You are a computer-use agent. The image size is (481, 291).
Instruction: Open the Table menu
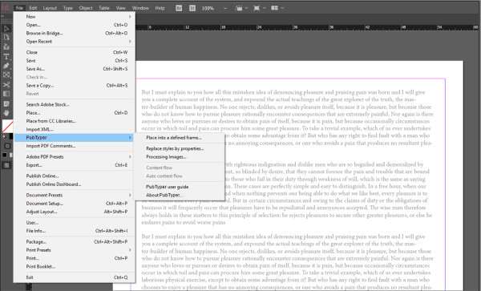[x=104, y=8]
